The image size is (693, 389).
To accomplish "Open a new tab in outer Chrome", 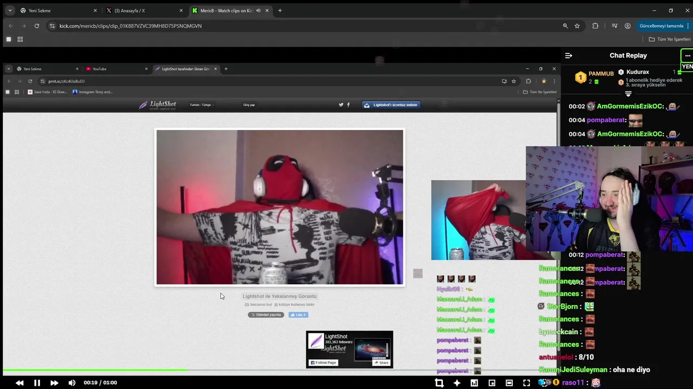I will (280, 10).
